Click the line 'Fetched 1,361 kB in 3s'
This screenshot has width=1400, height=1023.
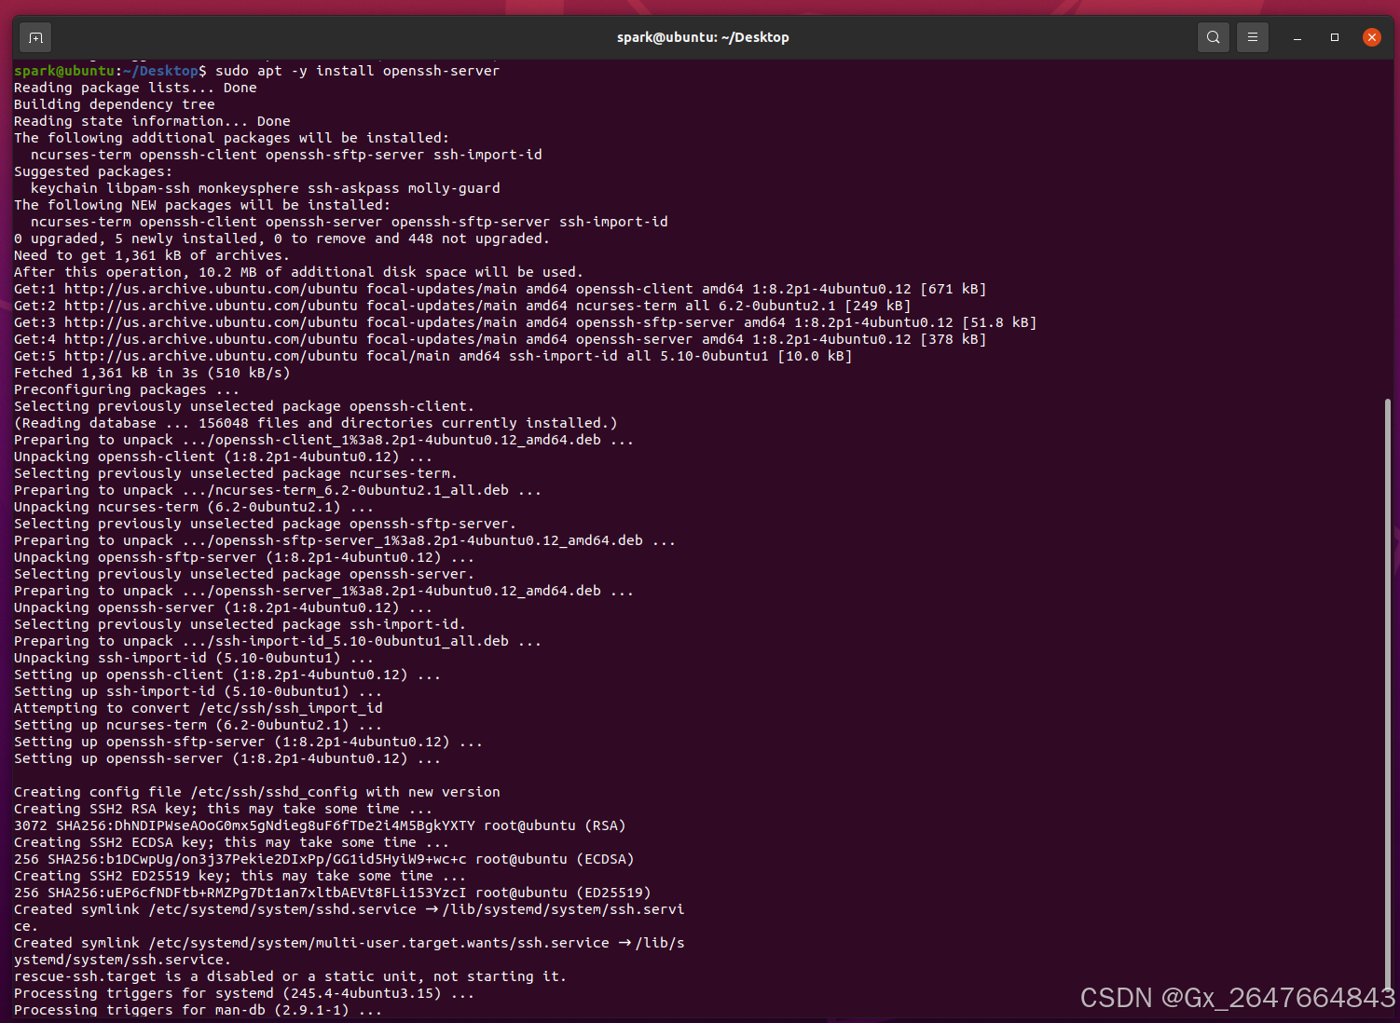coord(152,373)
